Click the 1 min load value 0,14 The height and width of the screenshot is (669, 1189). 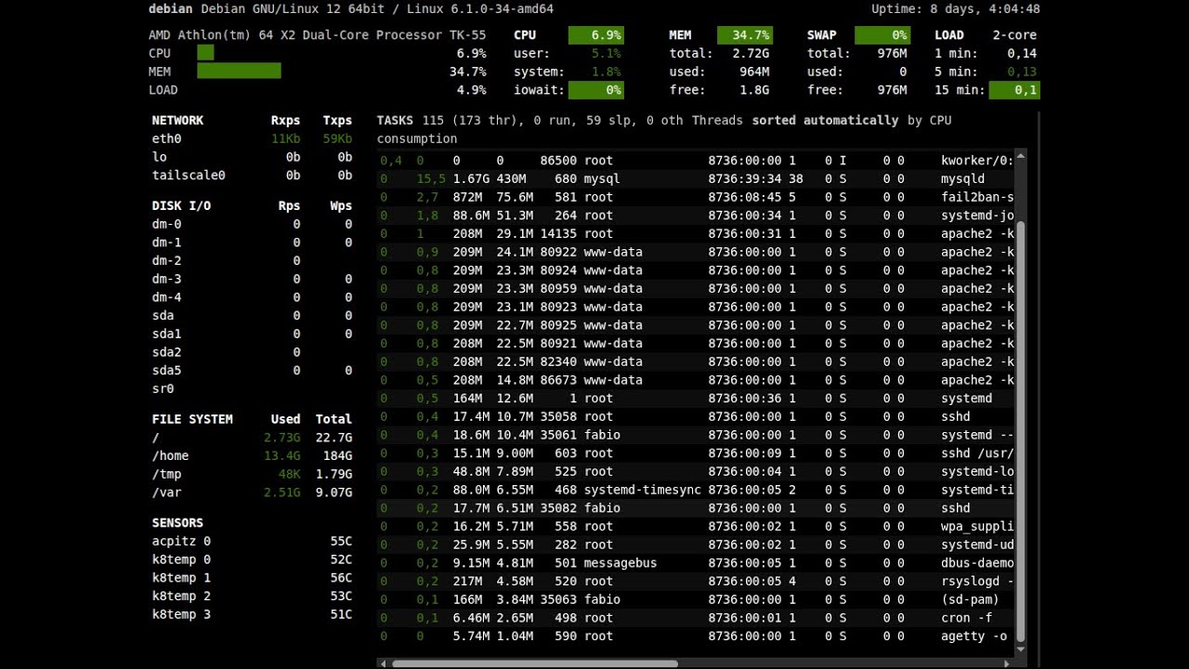(x=1022, y=54)
